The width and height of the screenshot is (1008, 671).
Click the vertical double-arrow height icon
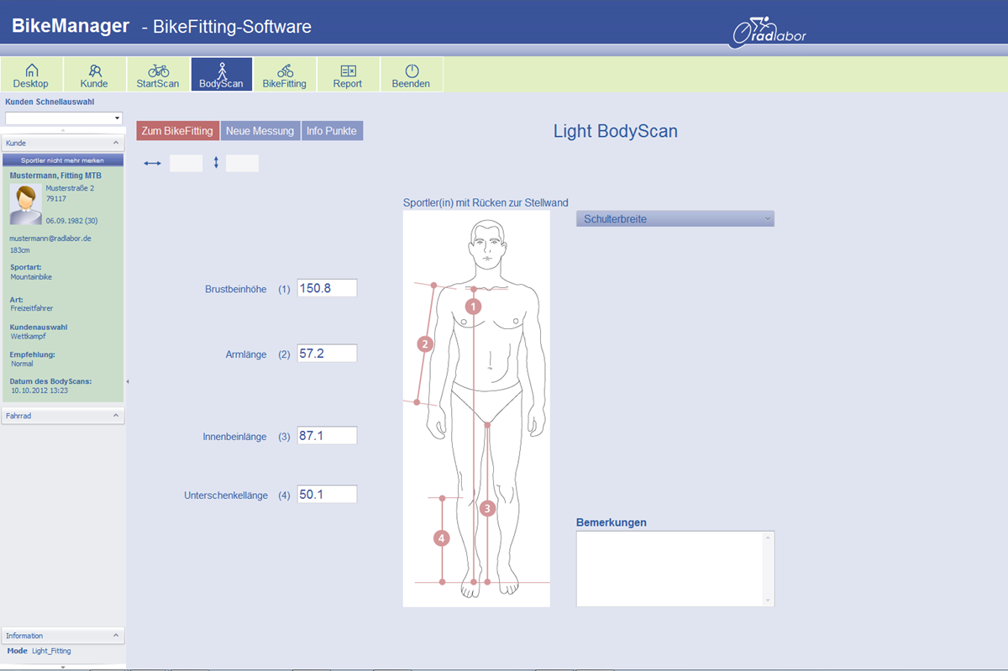216,163
